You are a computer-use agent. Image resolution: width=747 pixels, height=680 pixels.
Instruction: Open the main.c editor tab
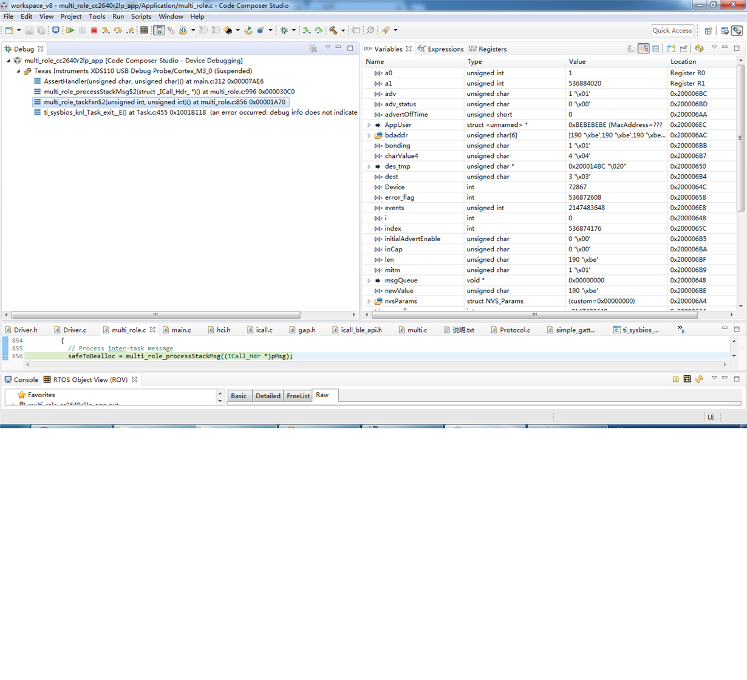point(176,330)
